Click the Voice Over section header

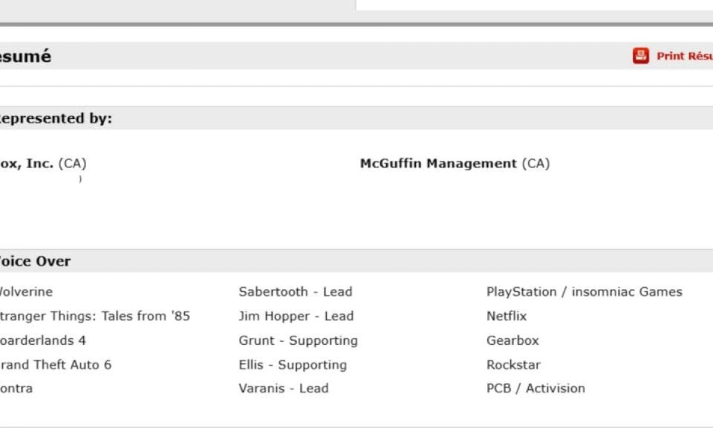click(356, 261)
